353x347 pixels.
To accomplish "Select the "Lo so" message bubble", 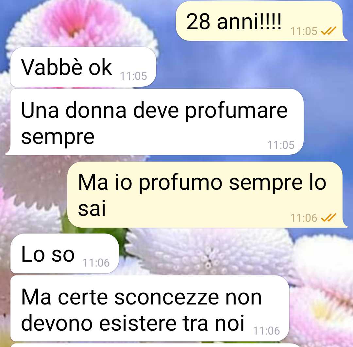I will pyautogui.click(x=64, y=253).
